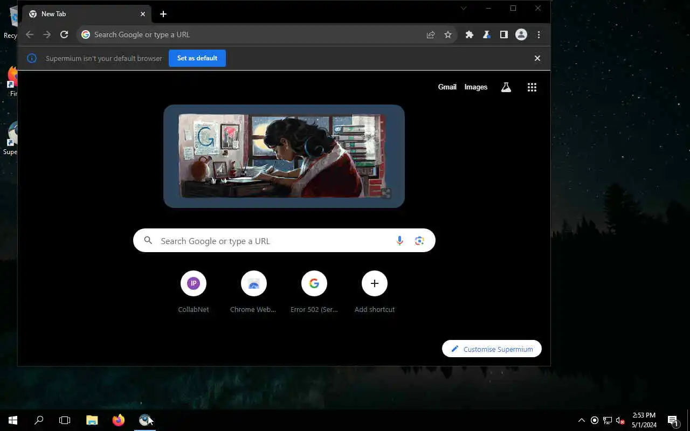Open a new tab with plus button

coord(163,14)
